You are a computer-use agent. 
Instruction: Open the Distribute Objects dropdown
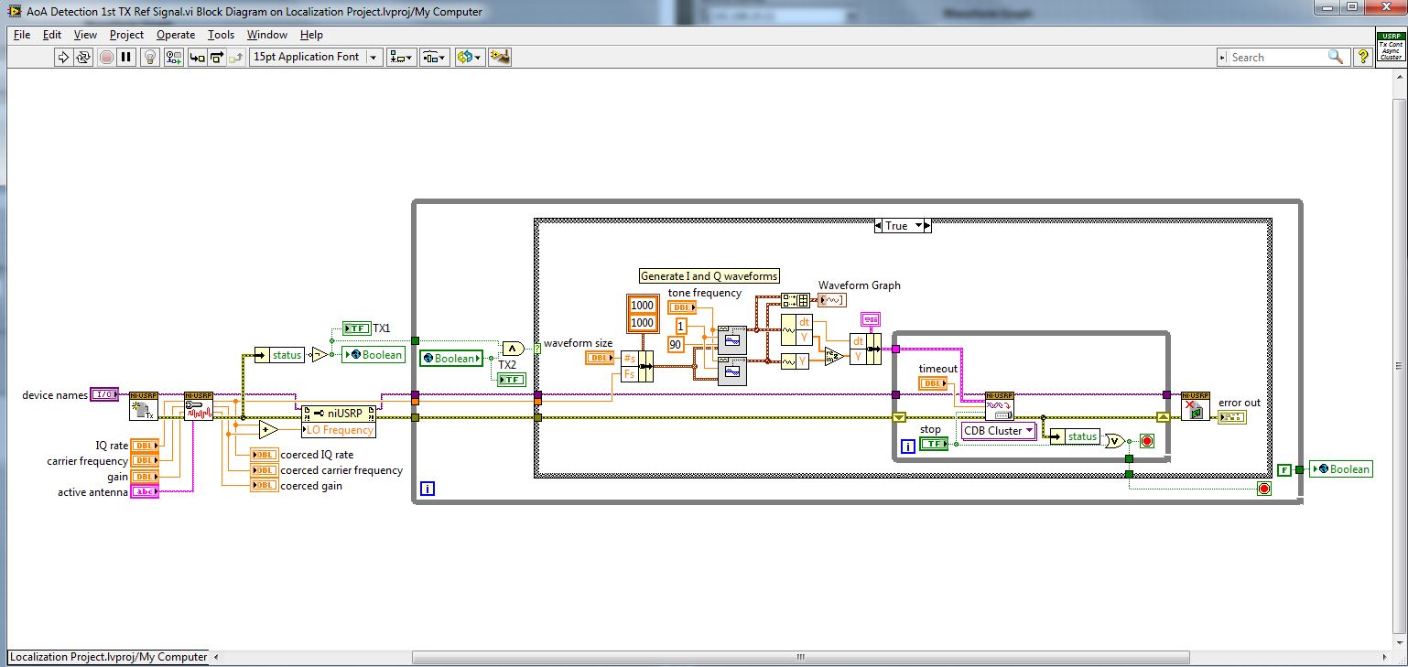coord(435,57)
